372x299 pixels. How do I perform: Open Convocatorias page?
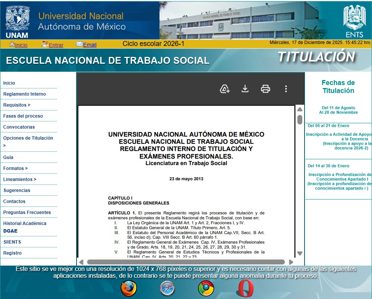pyautogui.click(x=19, y=127)
